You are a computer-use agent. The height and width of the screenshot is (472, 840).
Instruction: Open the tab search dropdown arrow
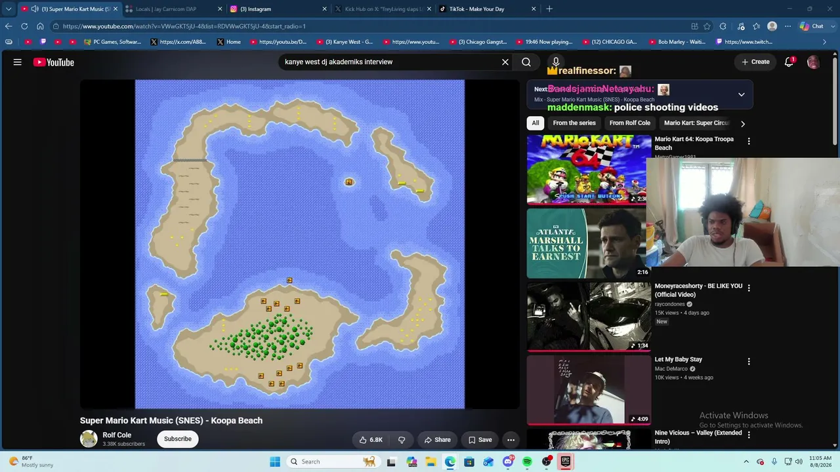pyautogui.click(x=9, y=9)
